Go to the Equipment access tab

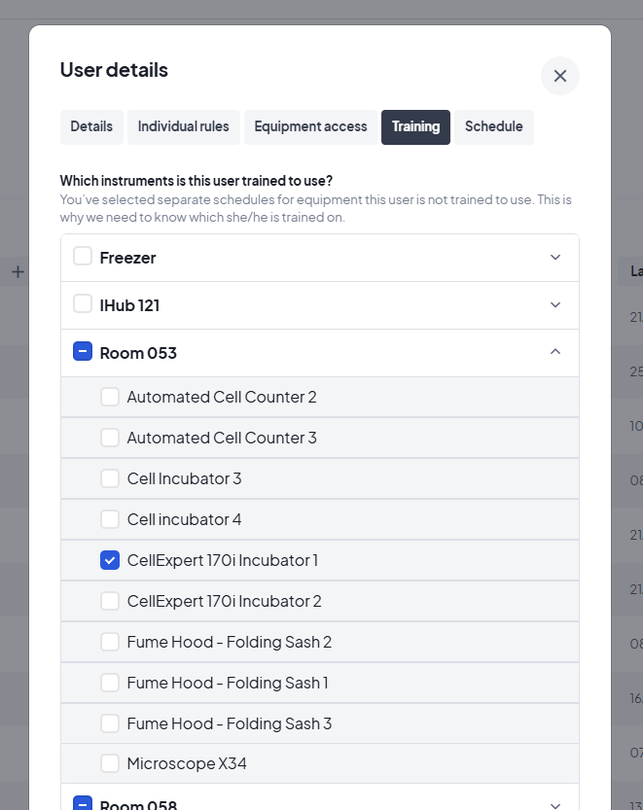click(x=310, y=126)
